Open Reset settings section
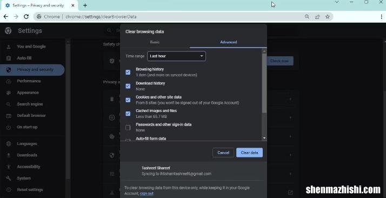This screenshot has height=198, width=386. (30, 190)
